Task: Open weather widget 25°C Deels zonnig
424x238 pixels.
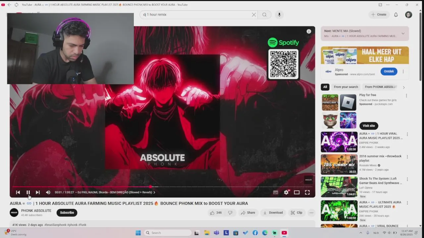Action: (15, 233)
